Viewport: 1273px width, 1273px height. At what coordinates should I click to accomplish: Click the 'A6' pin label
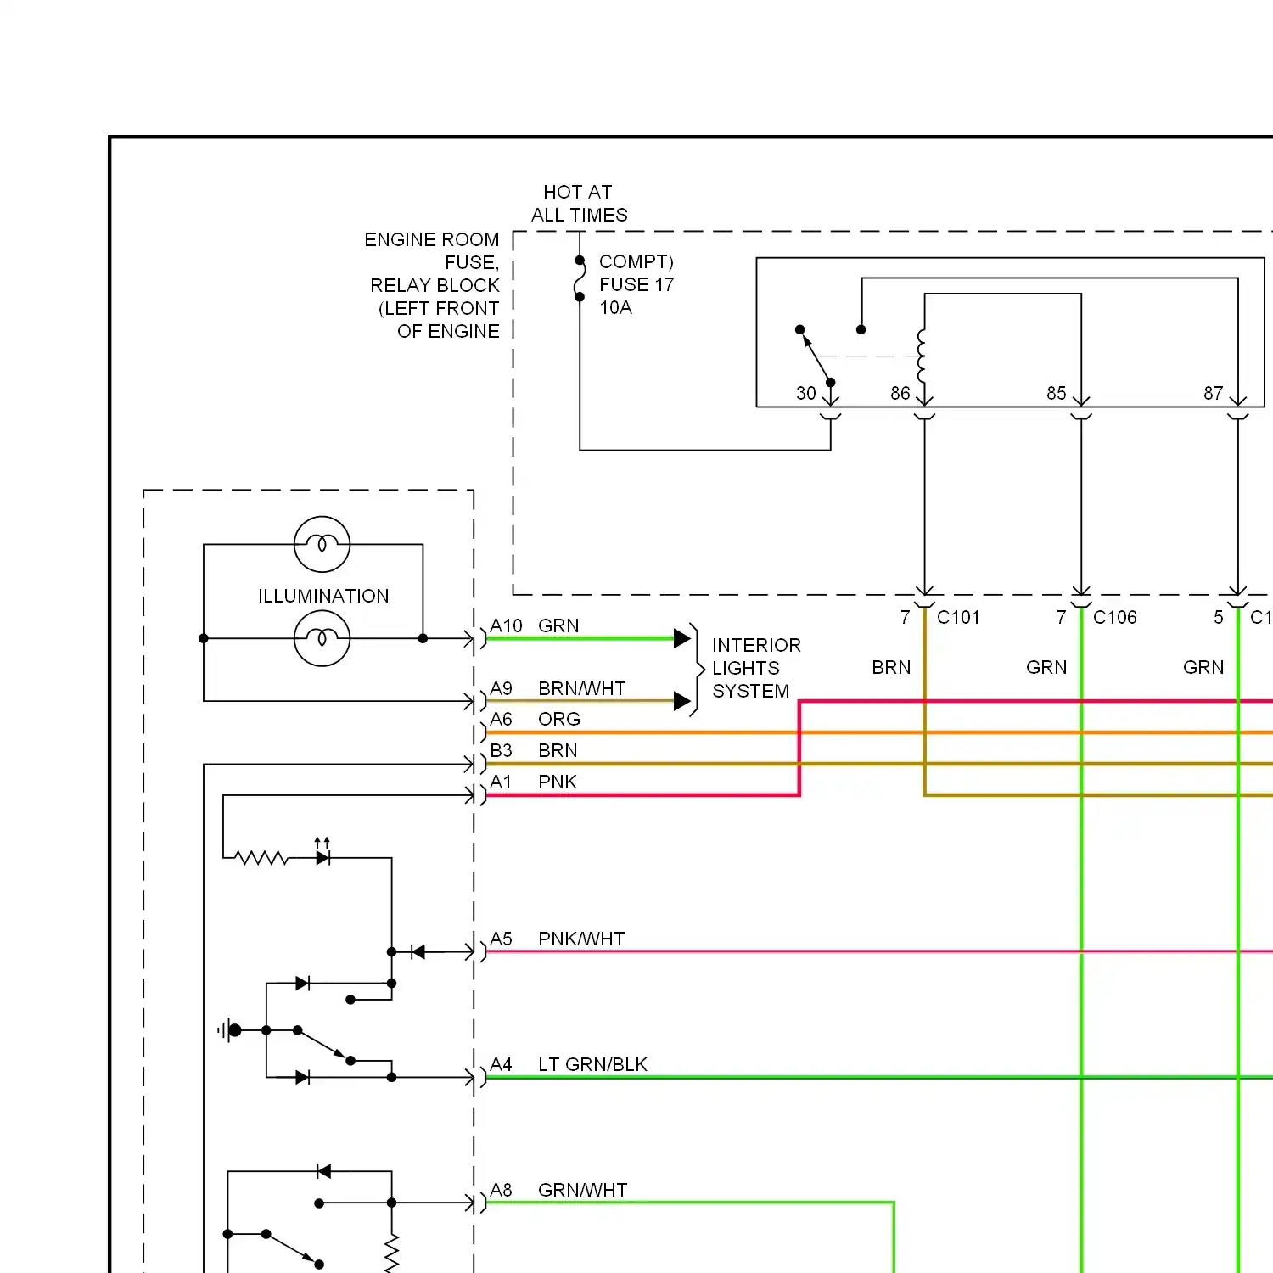501,719
